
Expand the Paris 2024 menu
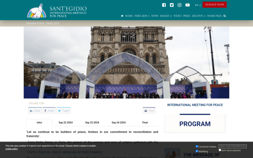tap(142, 16)
